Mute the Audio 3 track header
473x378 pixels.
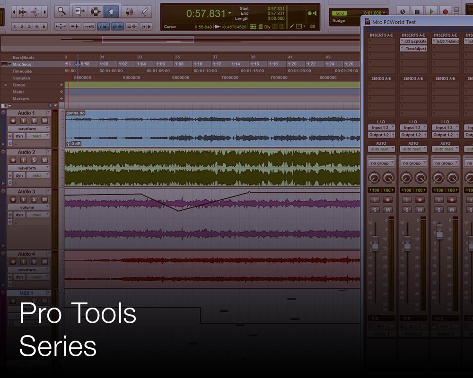click(x=44, y=199)
